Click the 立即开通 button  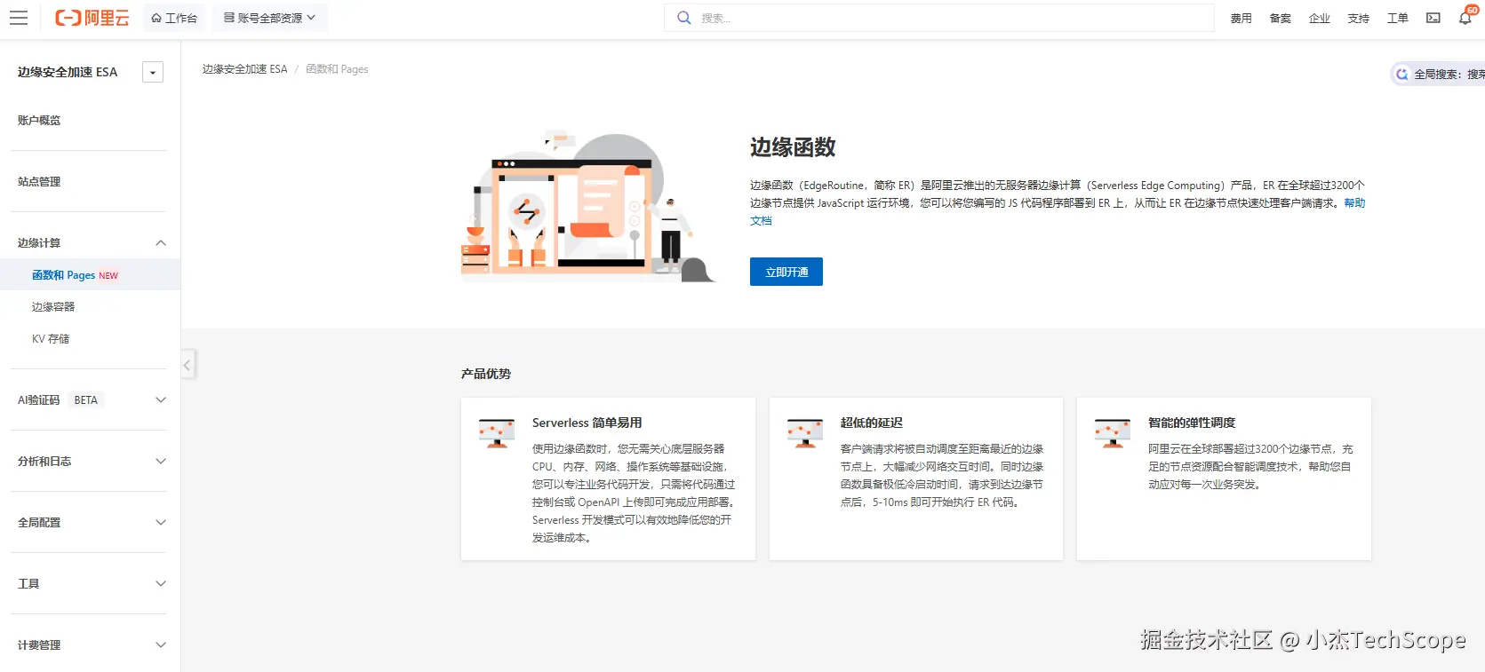click(786, 272)
